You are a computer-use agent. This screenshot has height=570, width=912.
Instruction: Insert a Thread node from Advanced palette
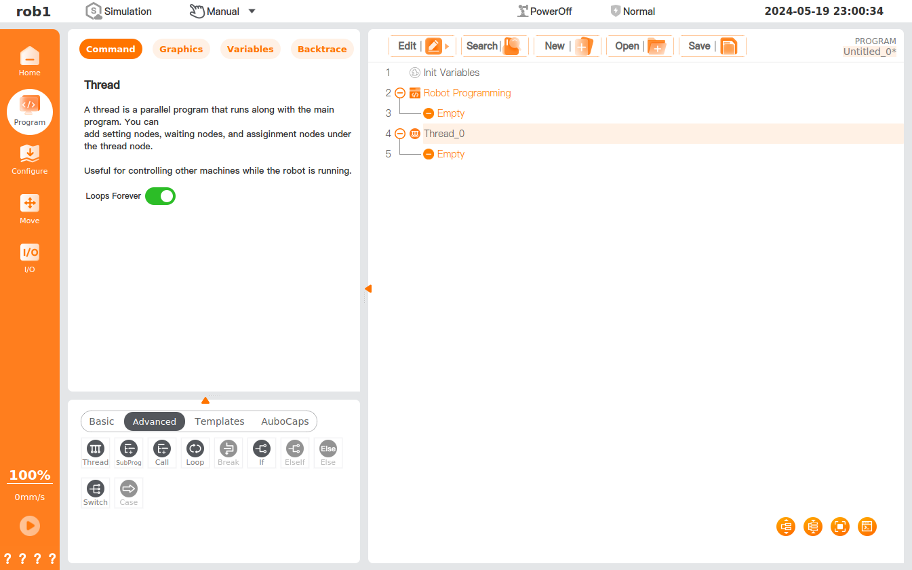[95, 453]
